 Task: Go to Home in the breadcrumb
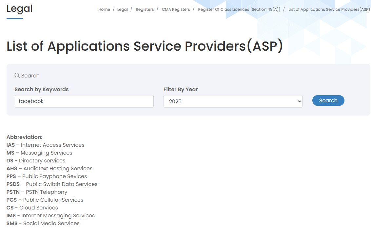point(104,9)
